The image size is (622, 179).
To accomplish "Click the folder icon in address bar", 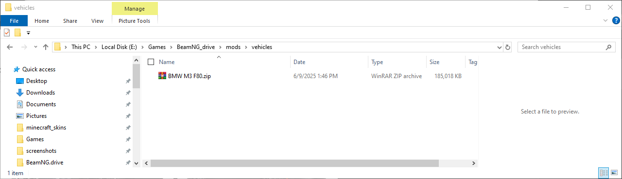I will pyautogui.click(x=58, y=47).
